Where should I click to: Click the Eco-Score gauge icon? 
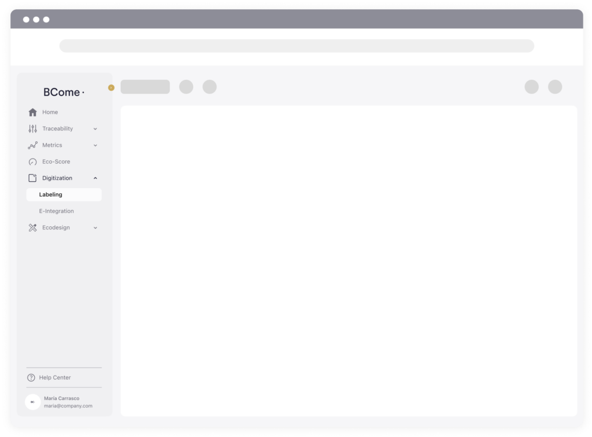pyautogui.click(x=33, y=162)
